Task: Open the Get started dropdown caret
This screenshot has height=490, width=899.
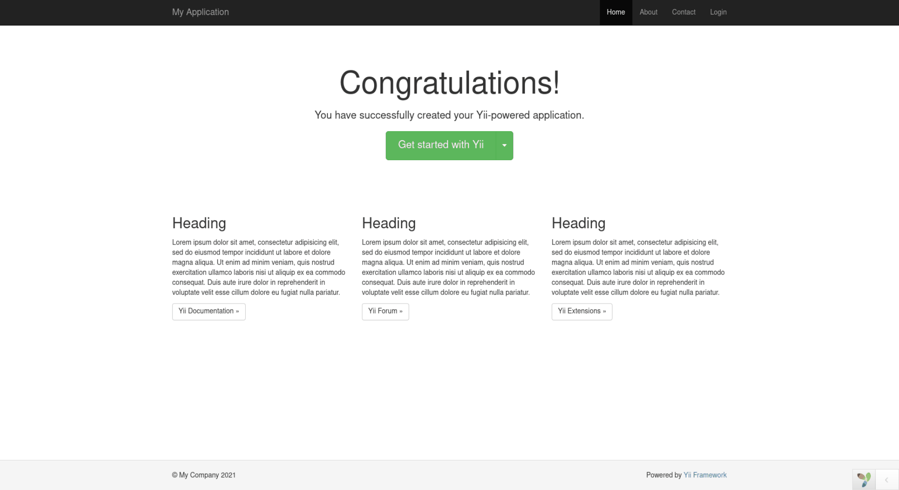Action: (x=504, y=146)
